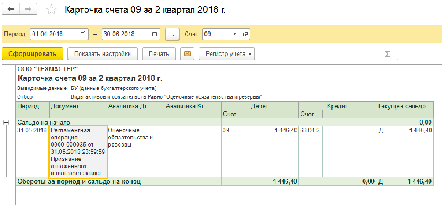Screen dimensions: 442x205
Task: Click the report title Карточка счета 09
Action: point(90,78)
